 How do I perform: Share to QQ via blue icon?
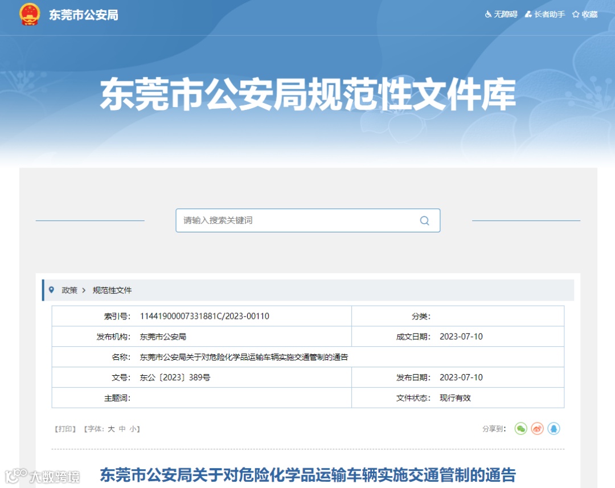click(x=554, y=429)
